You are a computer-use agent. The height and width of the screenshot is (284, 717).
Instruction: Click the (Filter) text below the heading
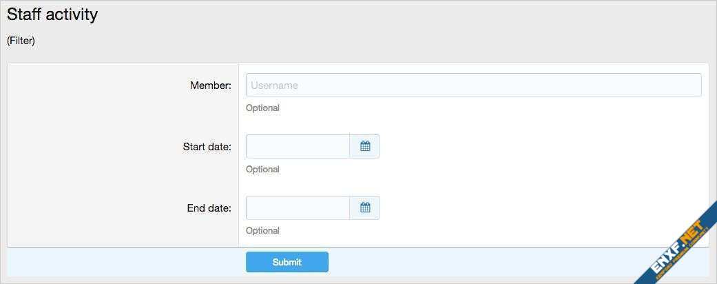pyautogui.click(x=21, y=41)
